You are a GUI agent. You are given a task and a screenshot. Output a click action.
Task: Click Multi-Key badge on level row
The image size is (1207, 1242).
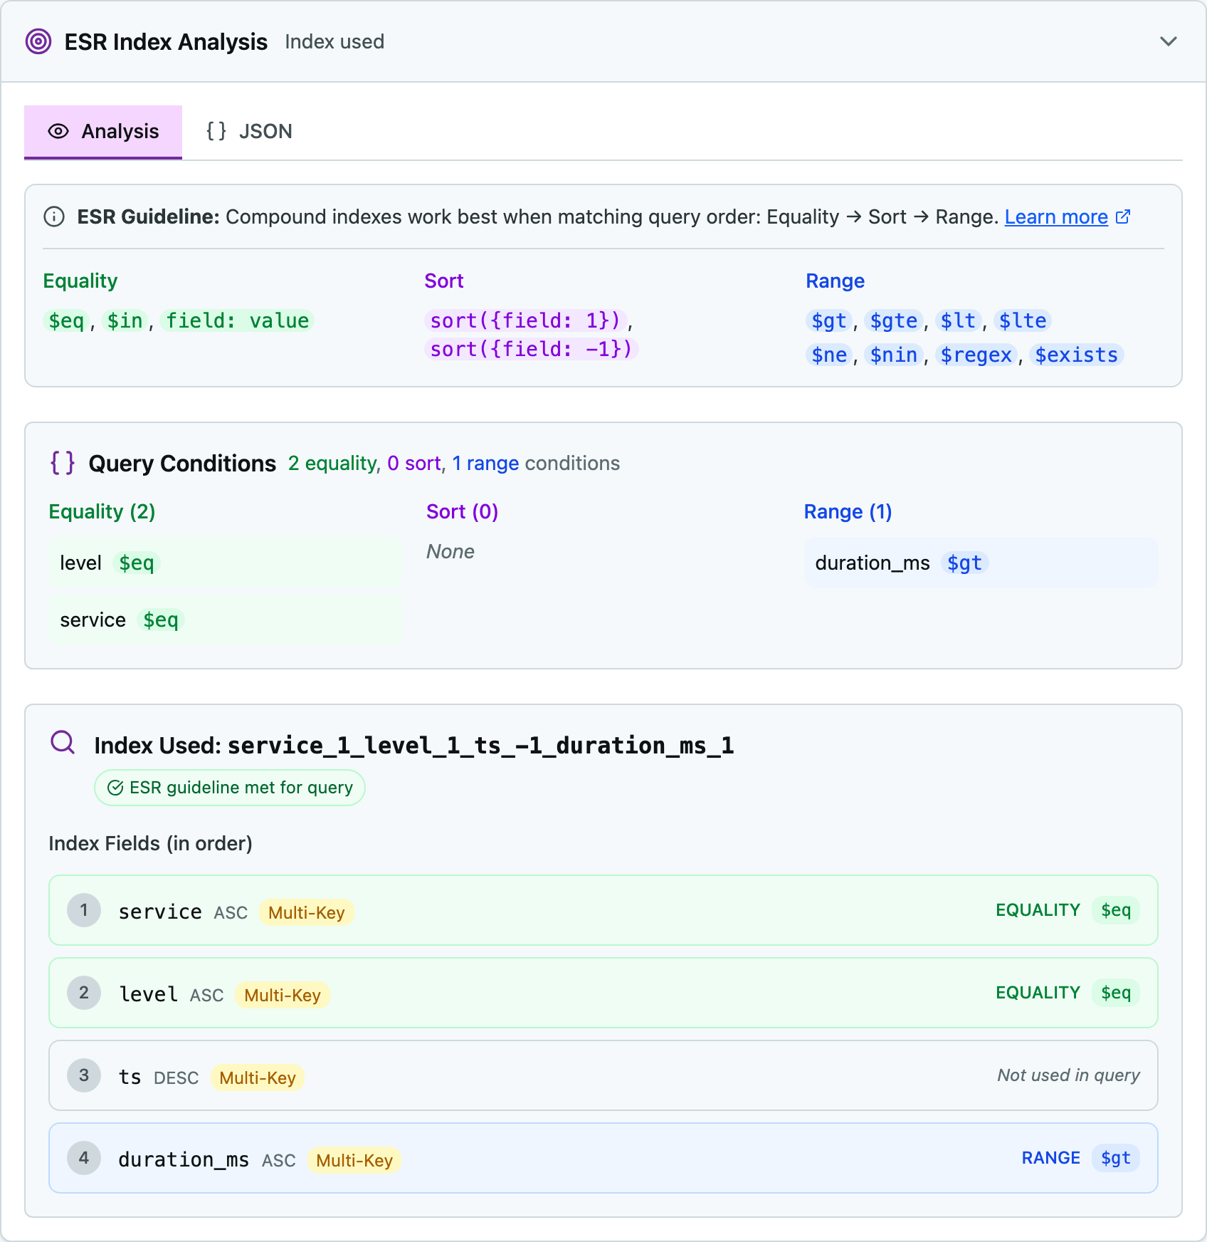click(x=283, y=995)
